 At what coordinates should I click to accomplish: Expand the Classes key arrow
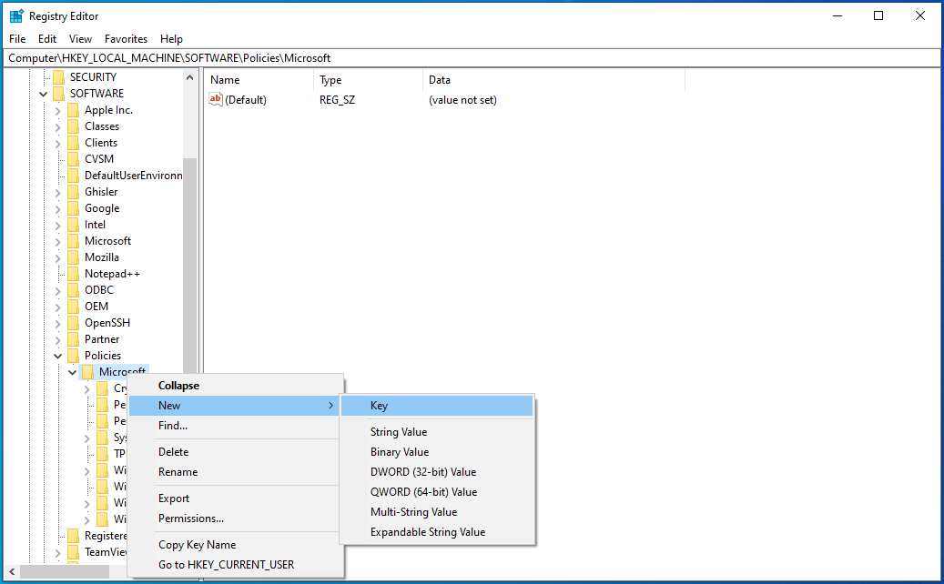pyautogui.click(x=56, y=126)
